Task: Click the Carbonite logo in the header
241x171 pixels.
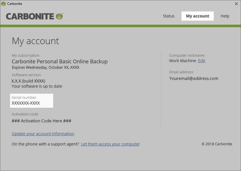Action: click(x=34, y=16)
